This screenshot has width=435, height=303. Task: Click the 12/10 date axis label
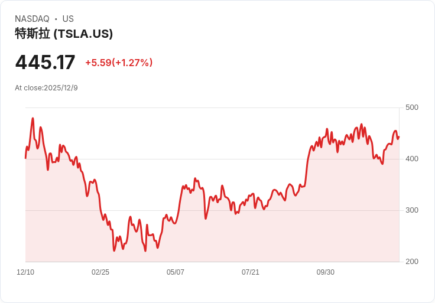coord(25,272)
